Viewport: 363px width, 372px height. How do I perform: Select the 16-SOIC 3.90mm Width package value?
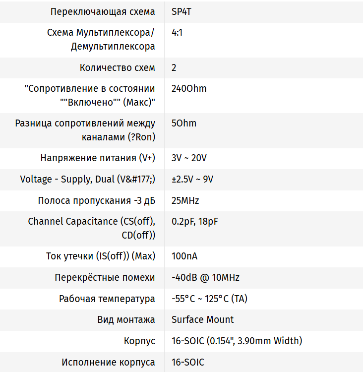237,341
